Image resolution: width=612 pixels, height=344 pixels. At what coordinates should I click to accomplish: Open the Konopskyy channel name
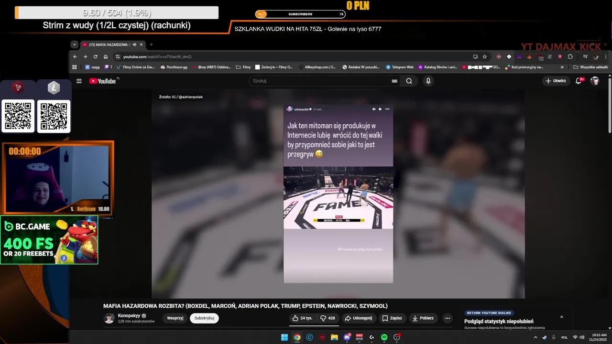(129, 316)
